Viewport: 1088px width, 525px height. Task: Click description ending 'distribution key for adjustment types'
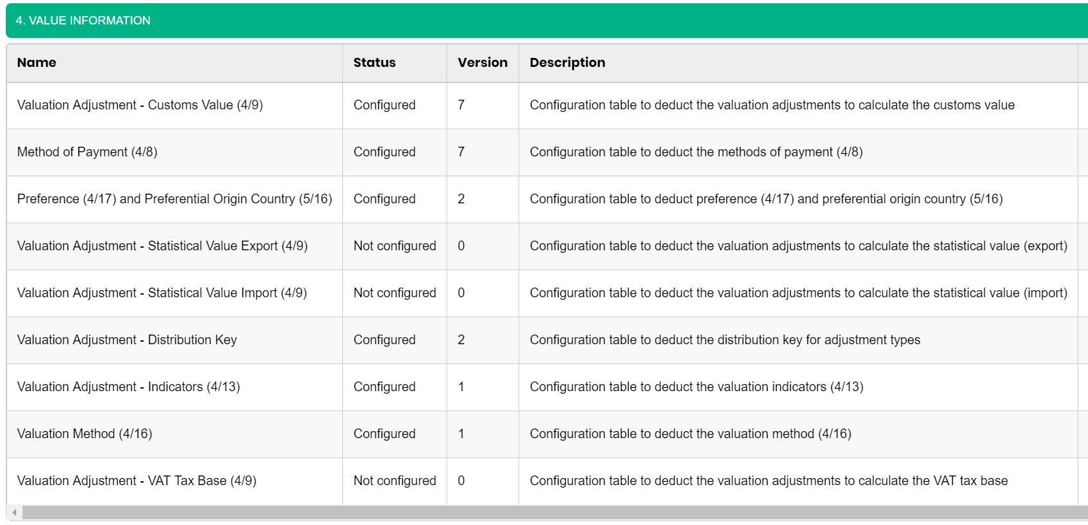coord(725,340)
